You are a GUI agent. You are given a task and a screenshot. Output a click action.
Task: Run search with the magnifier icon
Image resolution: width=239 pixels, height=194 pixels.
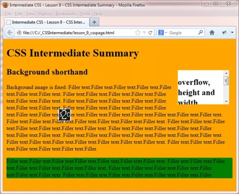200,33
